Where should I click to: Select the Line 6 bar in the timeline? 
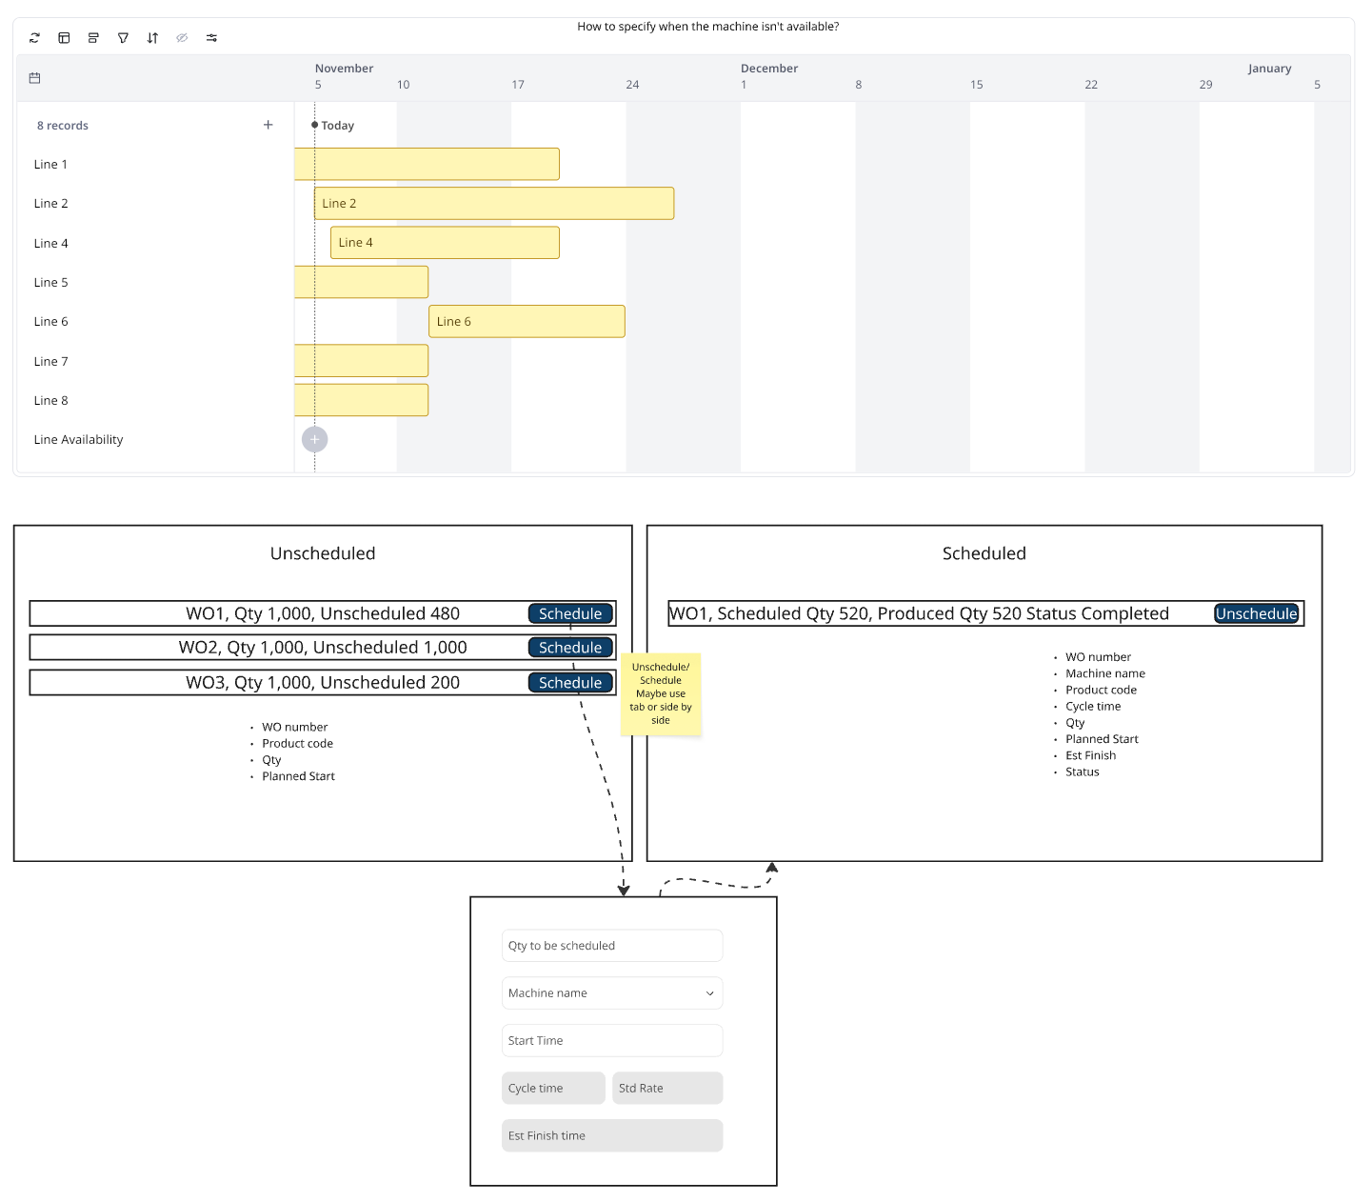527,322
